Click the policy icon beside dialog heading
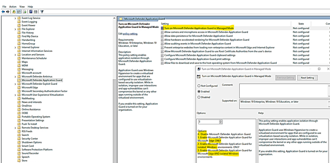This screenshot has width=330, height=163. (x=199, y=76)
